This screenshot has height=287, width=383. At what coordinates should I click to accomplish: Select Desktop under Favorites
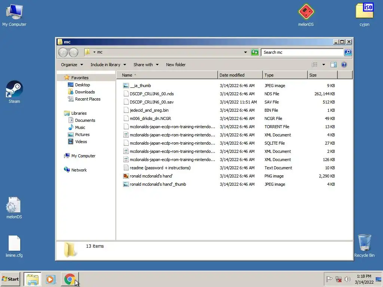tap(83, 85)
